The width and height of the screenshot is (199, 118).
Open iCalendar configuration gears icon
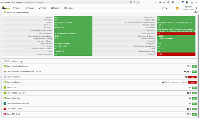tap(186, 77)
